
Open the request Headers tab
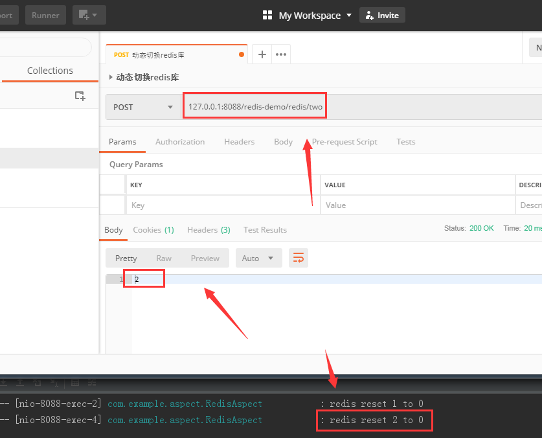coord(239,142)
